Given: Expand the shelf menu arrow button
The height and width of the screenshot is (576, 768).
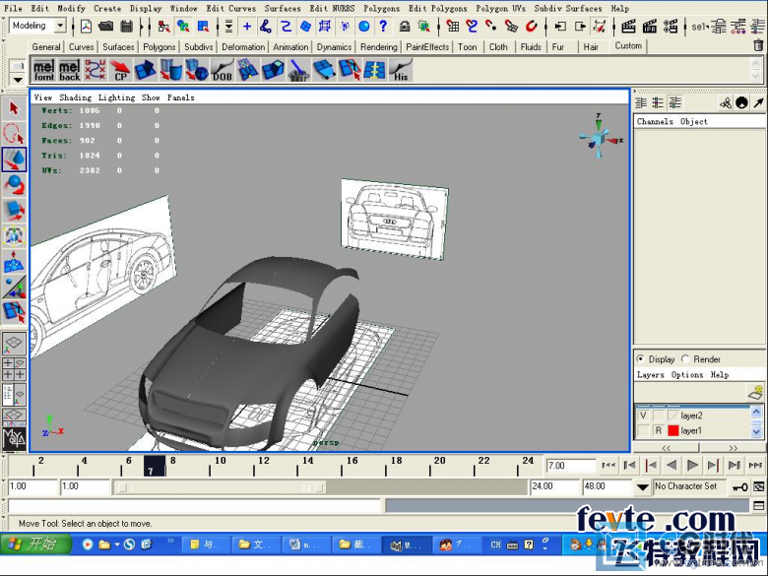Looking at the screenshot, I should (x=18, y=80).
